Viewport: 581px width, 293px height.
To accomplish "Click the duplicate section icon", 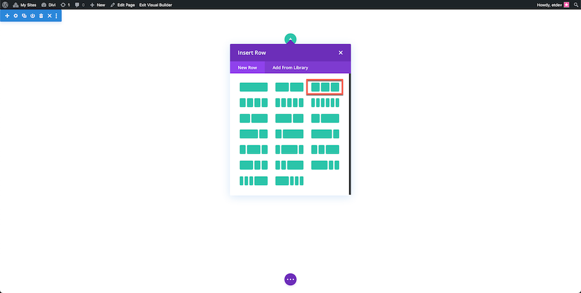I will pos(24,16).
